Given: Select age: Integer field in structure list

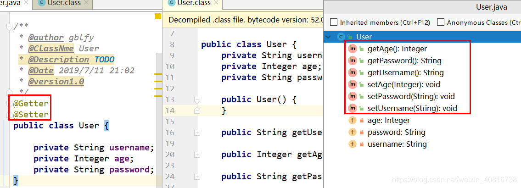Looking at the screenshot, I should pyautogui.click(x=388, y=120).
